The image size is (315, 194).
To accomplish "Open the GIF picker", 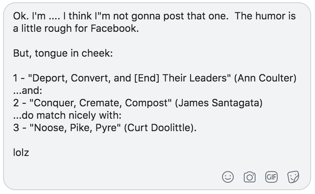I will (x=271, y=177).
